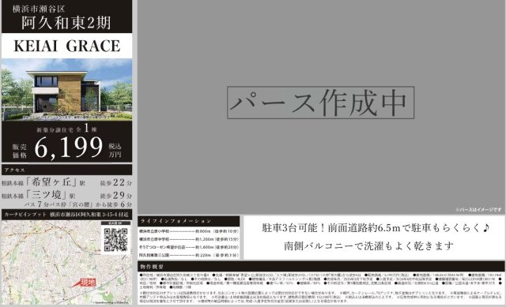Open the house exterior rendering image

[66, 89]
